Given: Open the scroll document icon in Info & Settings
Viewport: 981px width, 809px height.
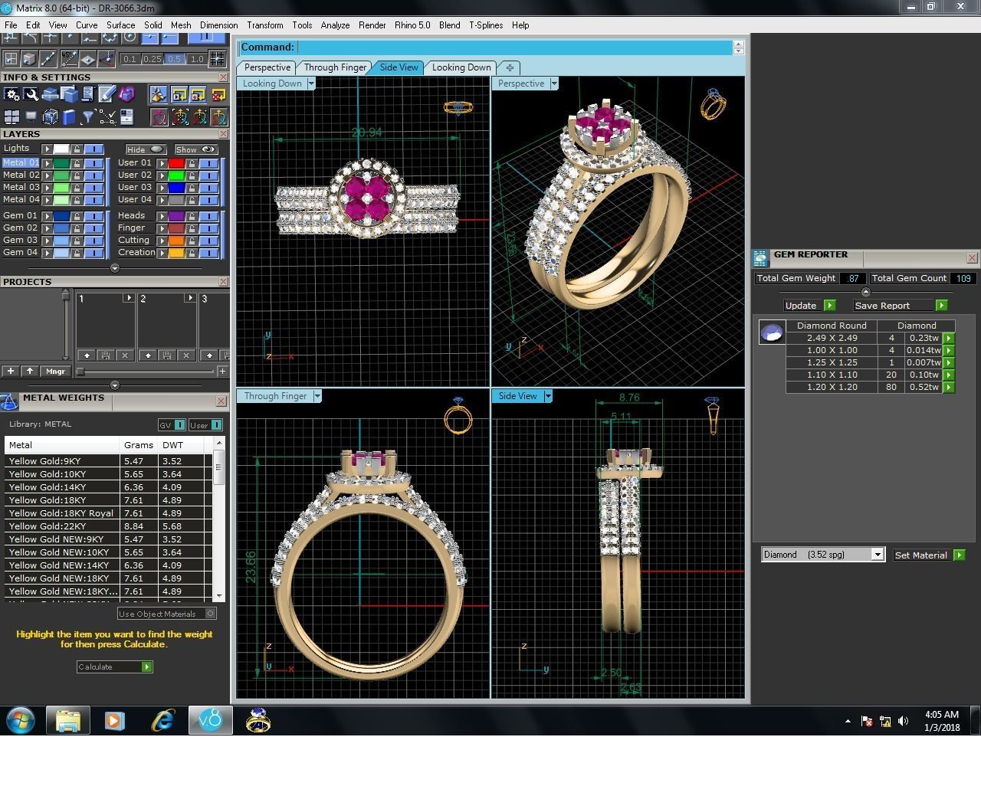Looking at the screenshot, I should click(x=87, y=94).
